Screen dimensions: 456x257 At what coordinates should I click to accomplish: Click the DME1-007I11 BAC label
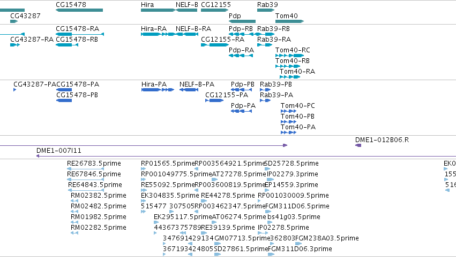pyautogui.click(x=59, y=151)
